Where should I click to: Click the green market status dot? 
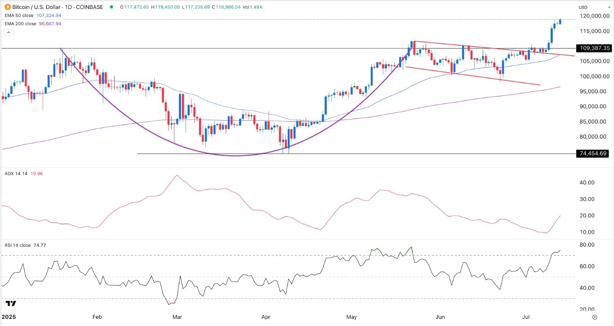pos(111,7)
